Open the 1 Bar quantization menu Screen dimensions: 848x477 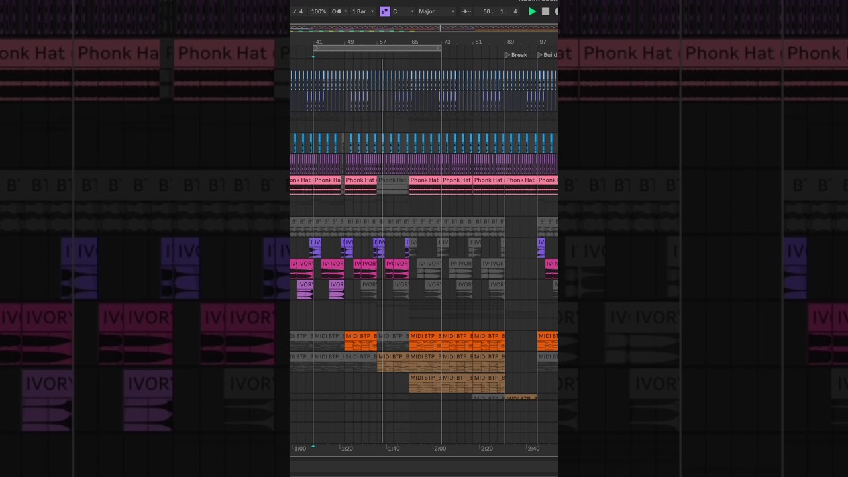362,11
